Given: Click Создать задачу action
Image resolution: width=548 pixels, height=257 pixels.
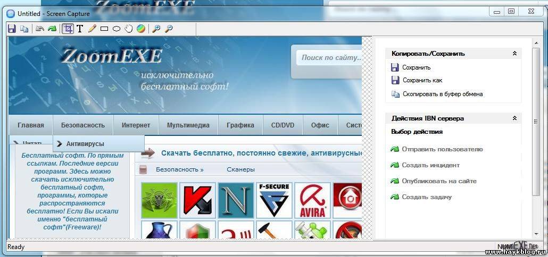Looking at the screenshot, I should 427,197.
